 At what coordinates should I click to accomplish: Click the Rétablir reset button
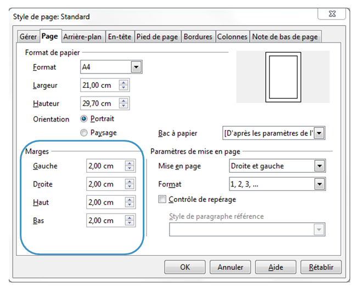pos(321,267)
